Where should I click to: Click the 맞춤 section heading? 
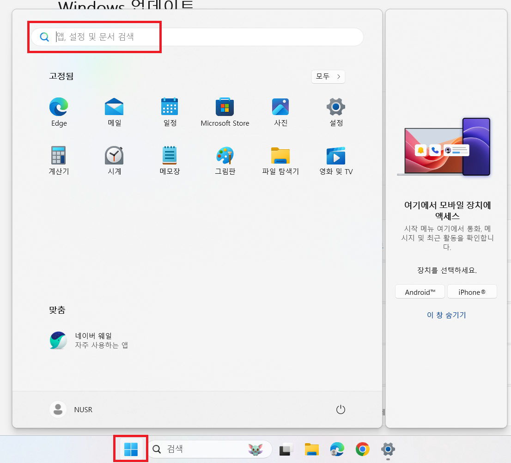[57, 310]
